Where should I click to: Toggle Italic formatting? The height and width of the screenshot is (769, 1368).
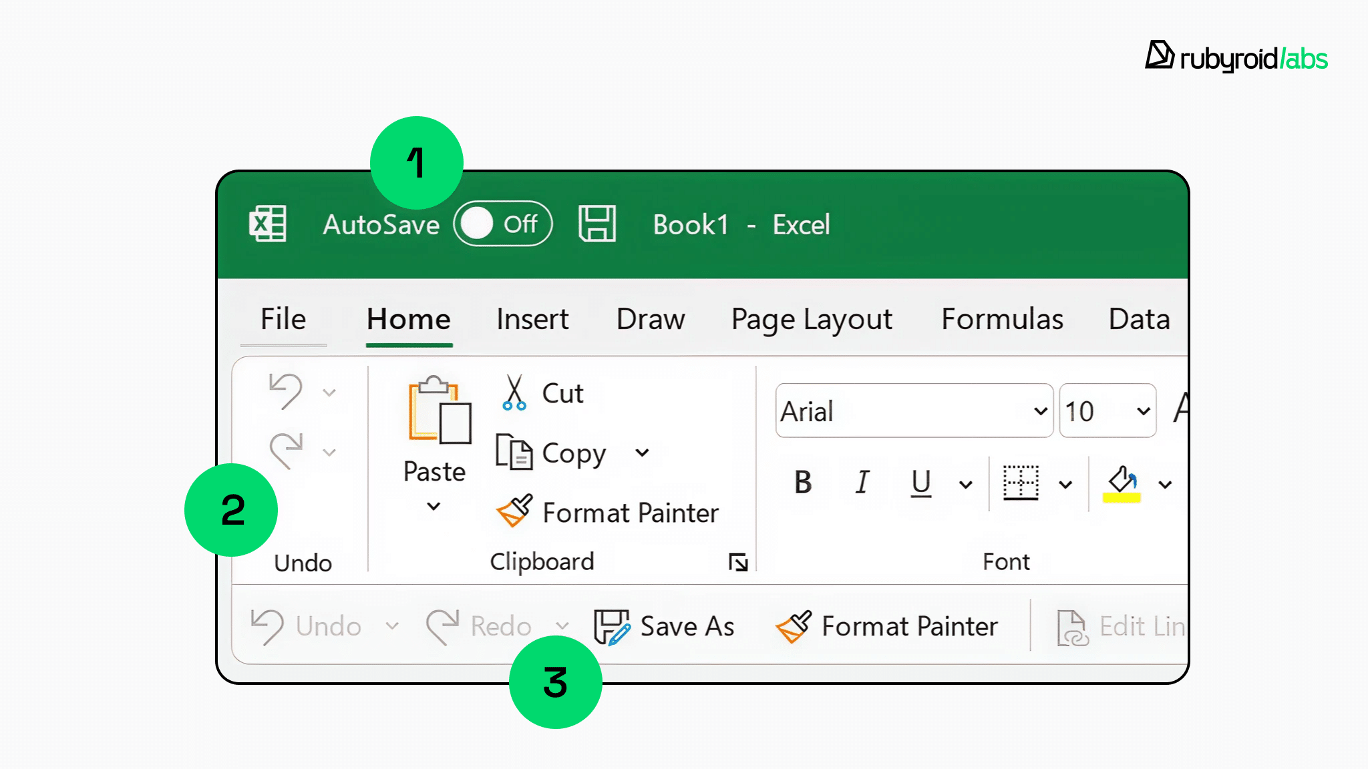(x=862, y=482)
